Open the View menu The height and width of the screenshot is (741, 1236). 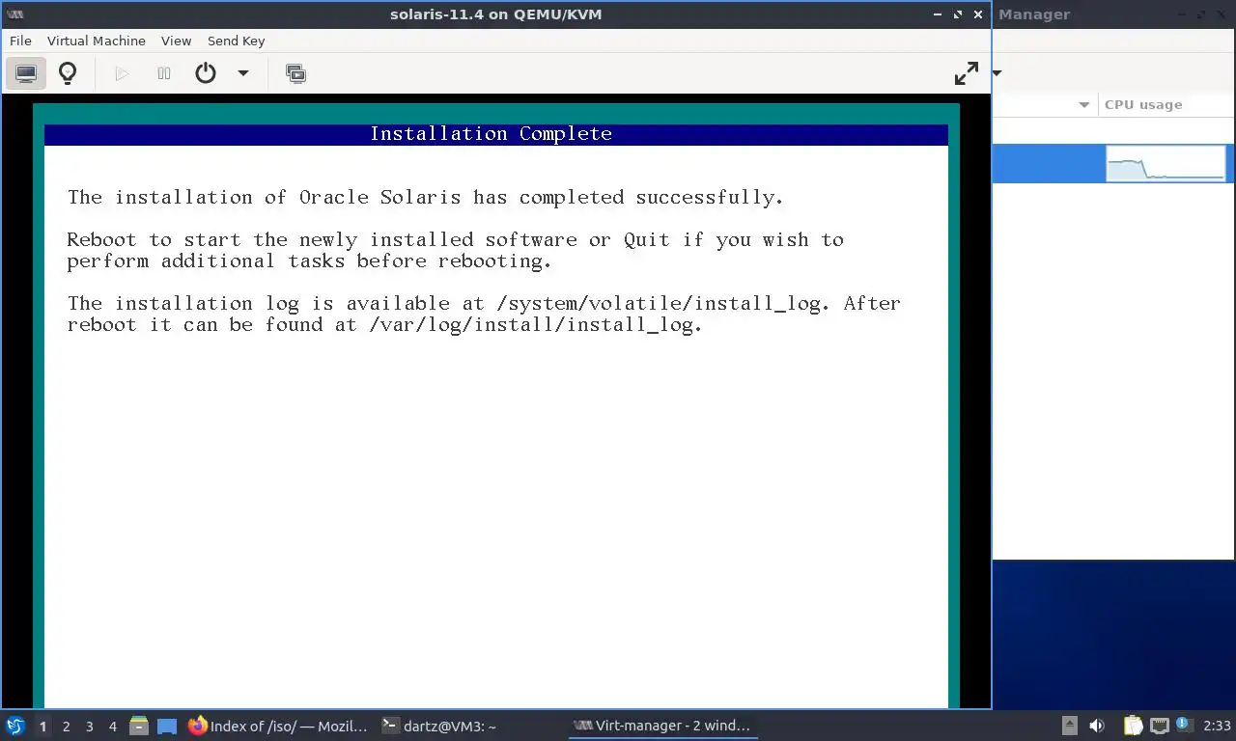(x=176, y=41)
